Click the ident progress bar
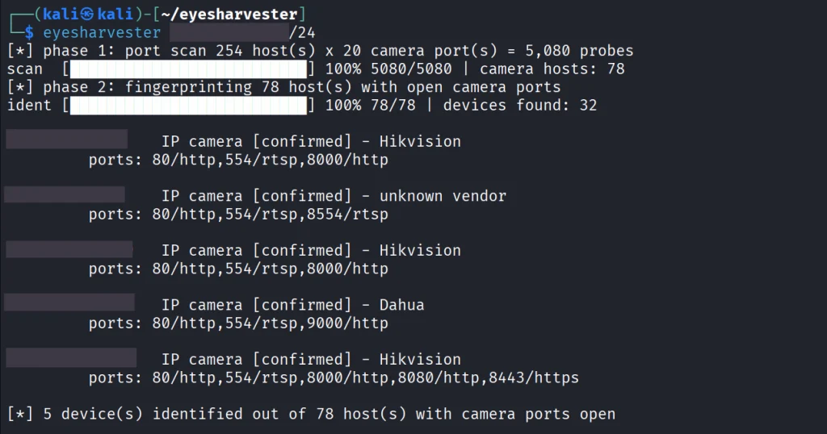This screenshot has width=827, height=434. tap(188, 106)
